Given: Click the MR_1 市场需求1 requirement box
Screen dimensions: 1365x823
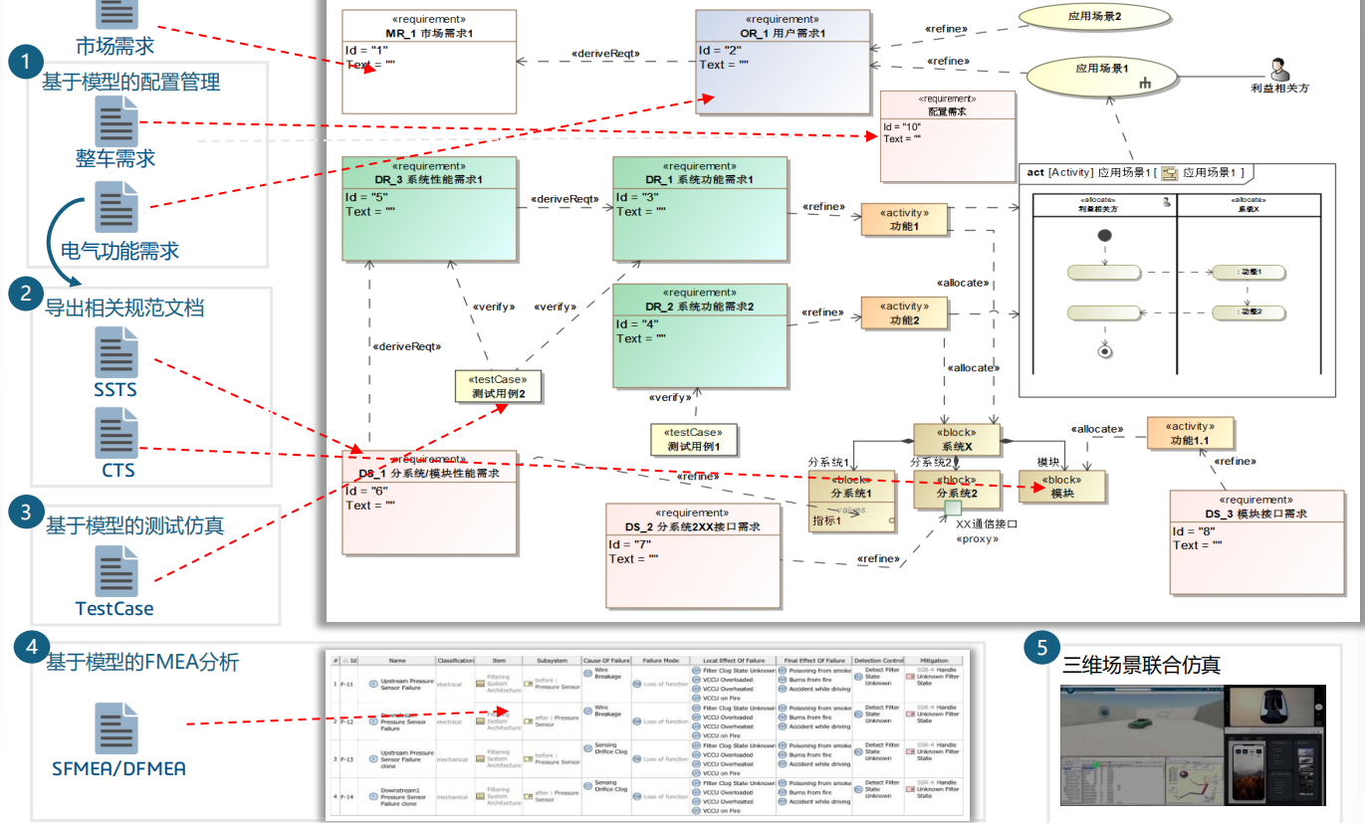Looking at the screenshot, I should (429, 62).
